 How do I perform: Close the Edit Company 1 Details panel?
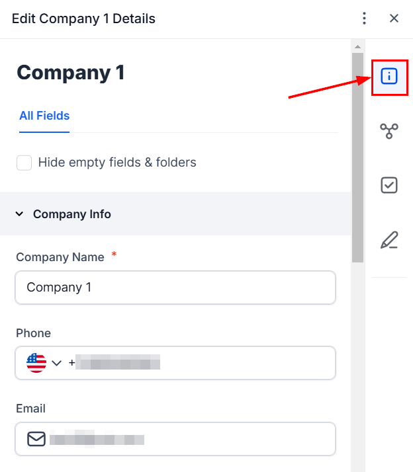(x=394, y=19)
